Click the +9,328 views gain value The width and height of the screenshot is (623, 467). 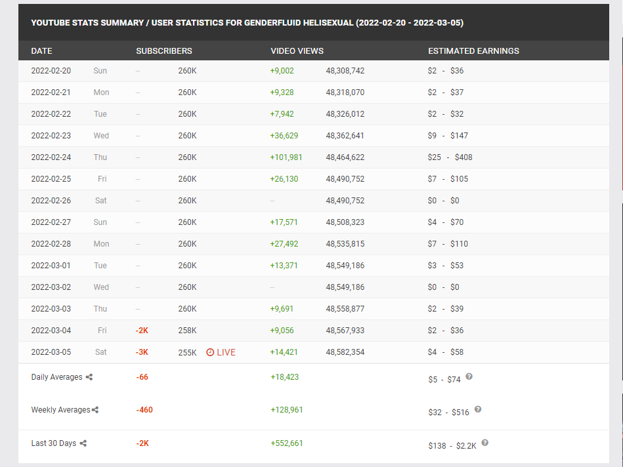[x=282, y=92]
